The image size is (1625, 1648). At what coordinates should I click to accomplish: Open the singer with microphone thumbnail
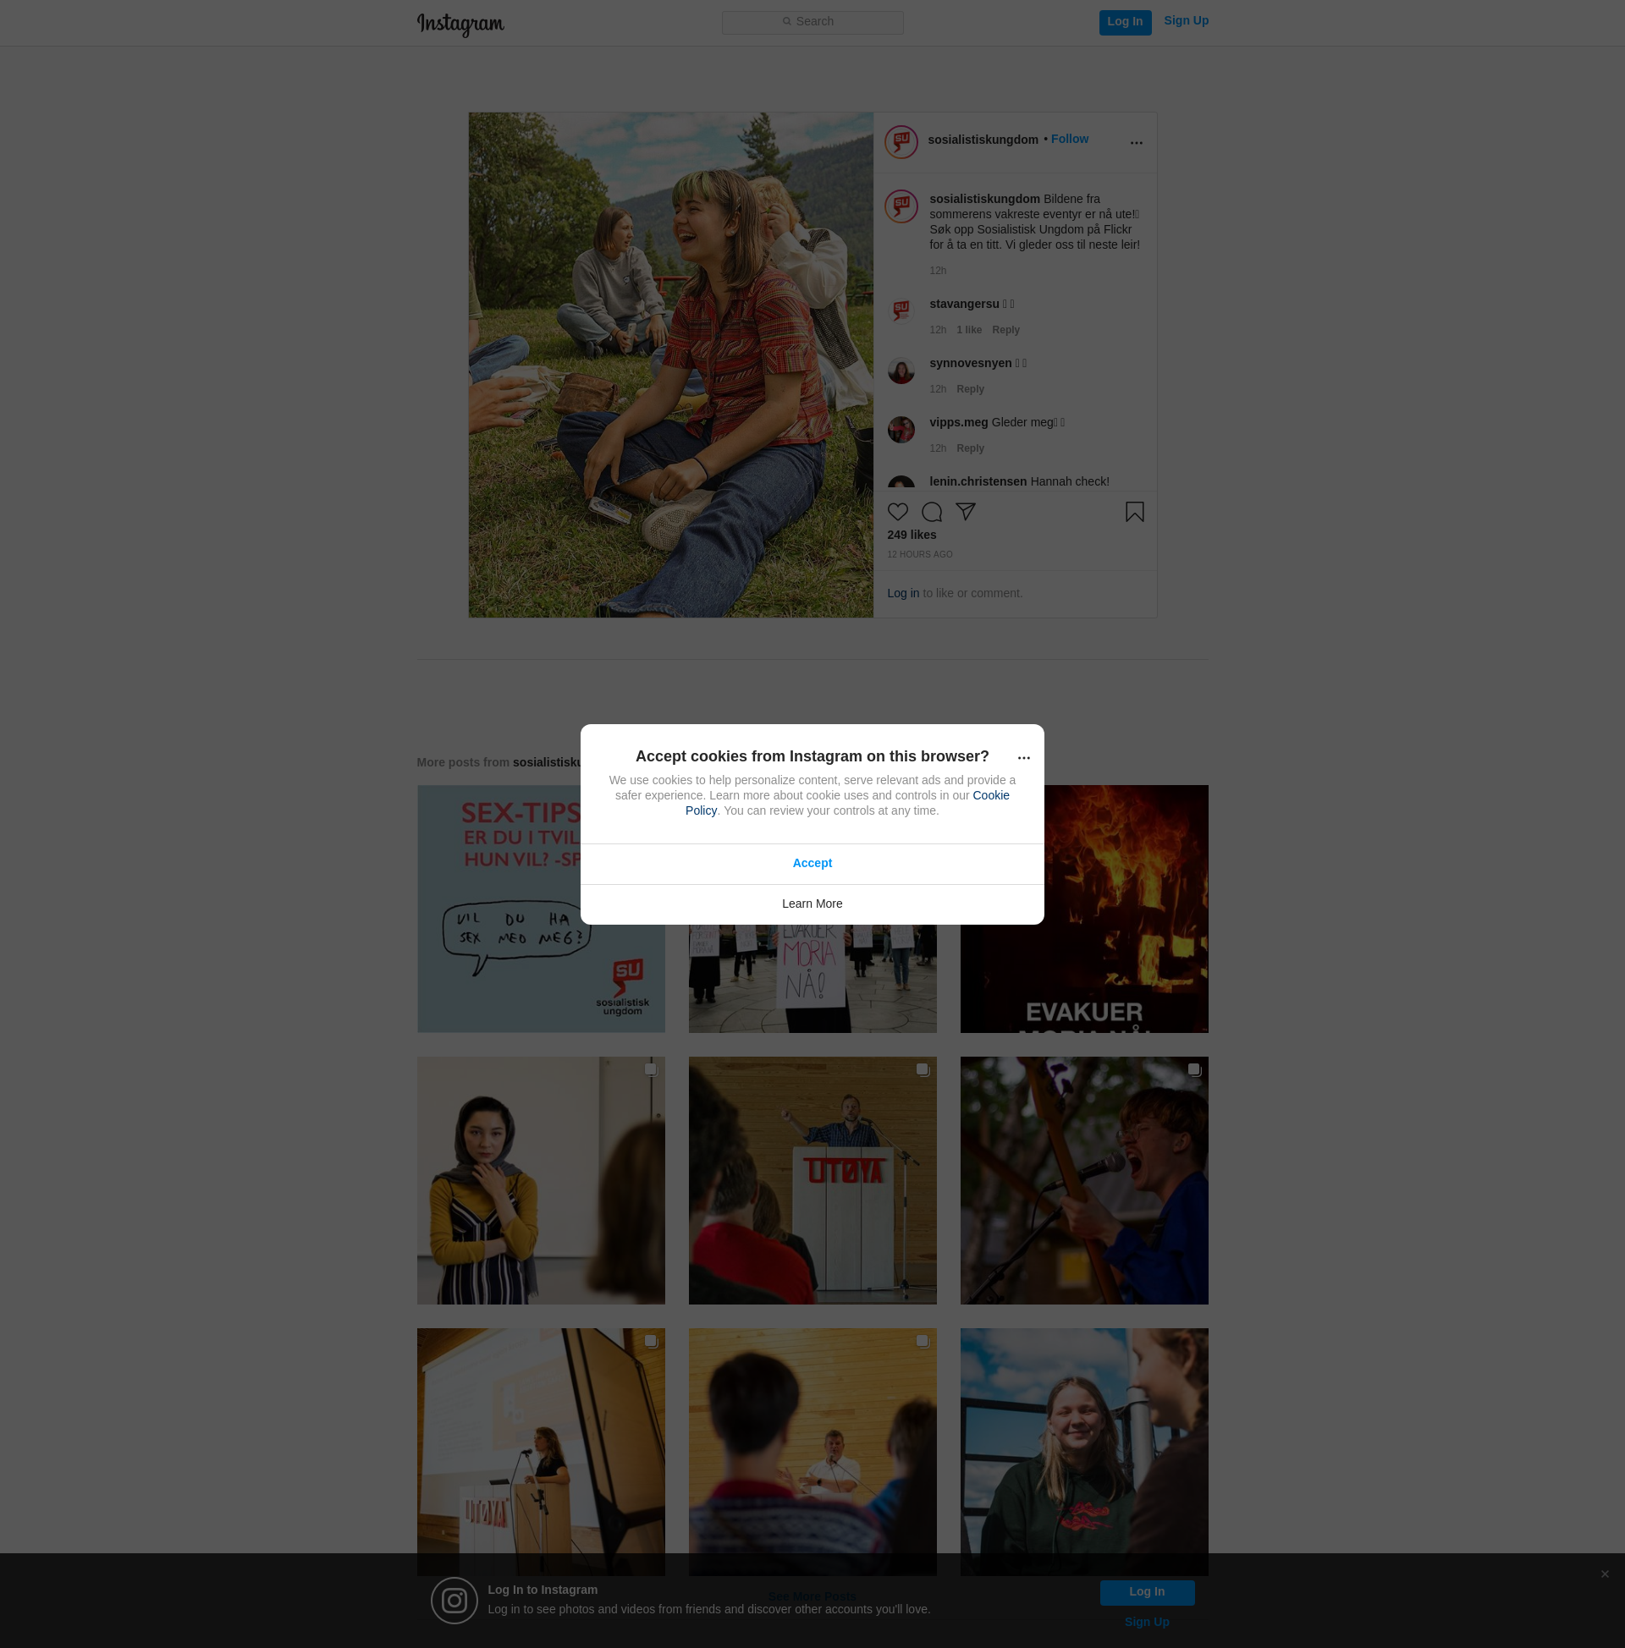tap(1084, 1180)
